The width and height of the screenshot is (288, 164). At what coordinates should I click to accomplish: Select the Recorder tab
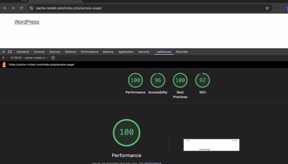coord(182,52)
